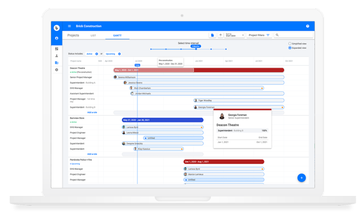Click Georgia Foreman's assignment bar

pyautogui.click(x=239, y=107)
